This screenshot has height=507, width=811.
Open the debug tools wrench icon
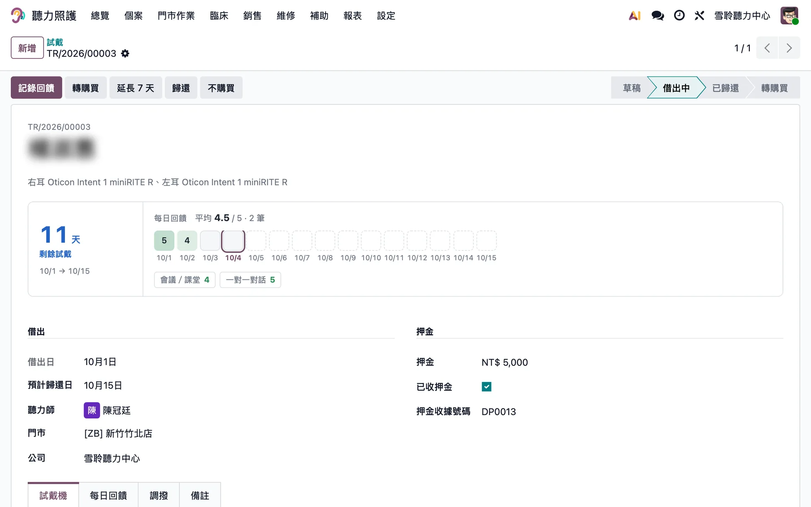click(699, 16)
